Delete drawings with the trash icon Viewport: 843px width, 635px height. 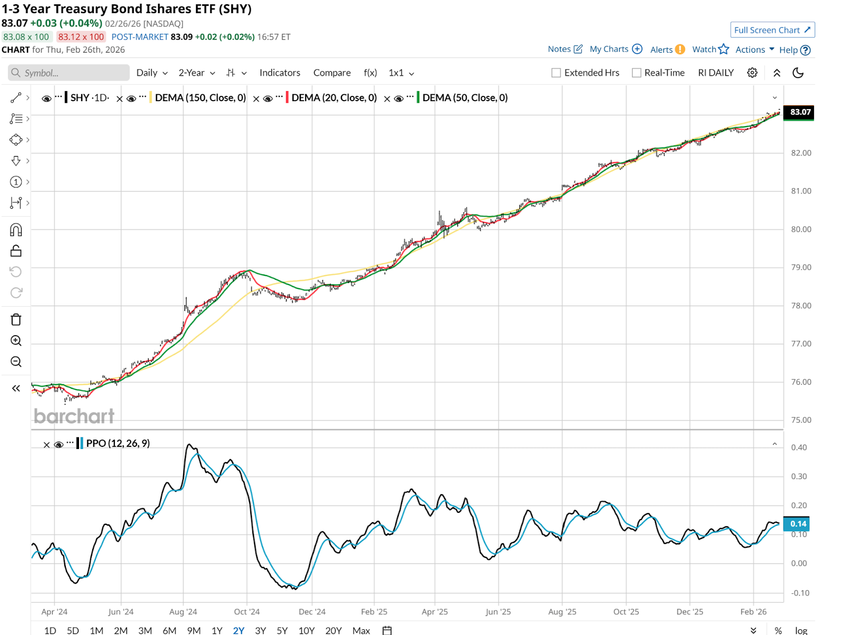[16, 320]
